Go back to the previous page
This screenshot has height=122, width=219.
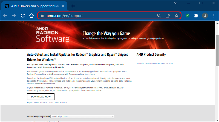pos(5,16)
